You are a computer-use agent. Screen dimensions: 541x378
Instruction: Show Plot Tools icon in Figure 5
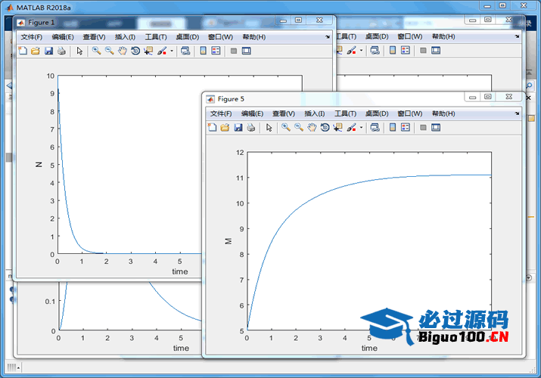click(436, 128)
